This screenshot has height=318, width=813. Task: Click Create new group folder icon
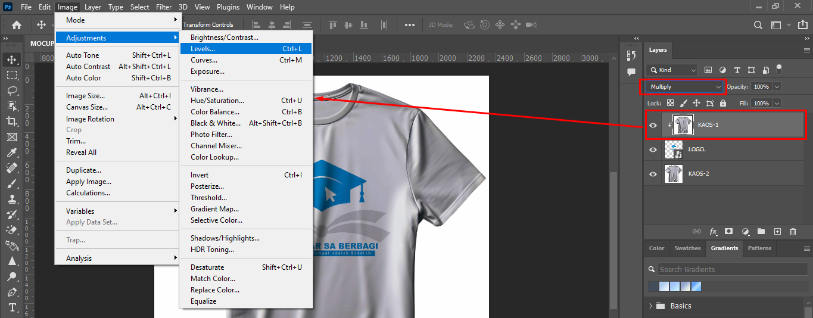[x=761, y=231]
